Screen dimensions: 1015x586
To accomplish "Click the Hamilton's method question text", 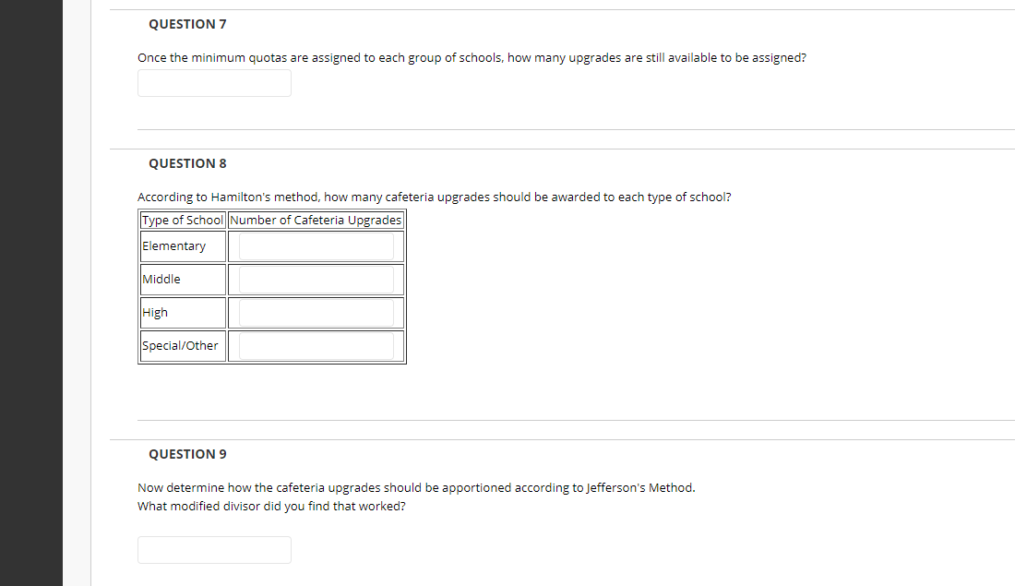I will coord(435,197).
